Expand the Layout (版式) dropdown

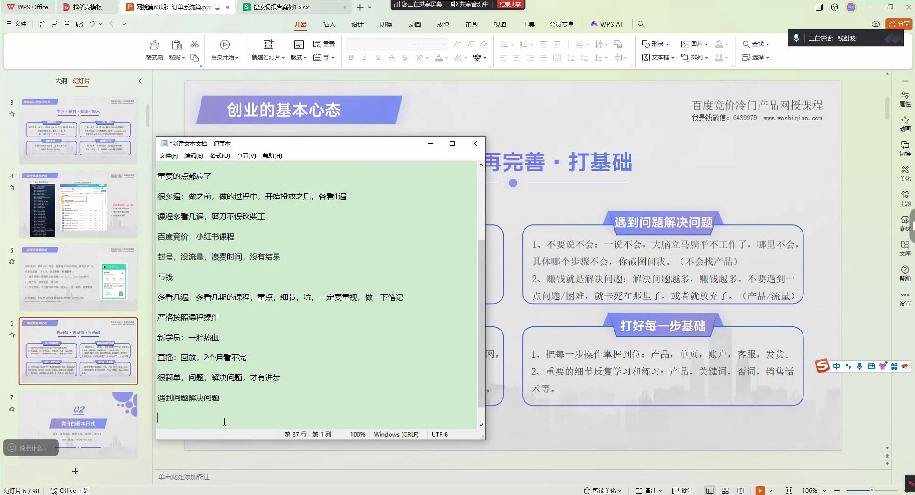(299, 57)
